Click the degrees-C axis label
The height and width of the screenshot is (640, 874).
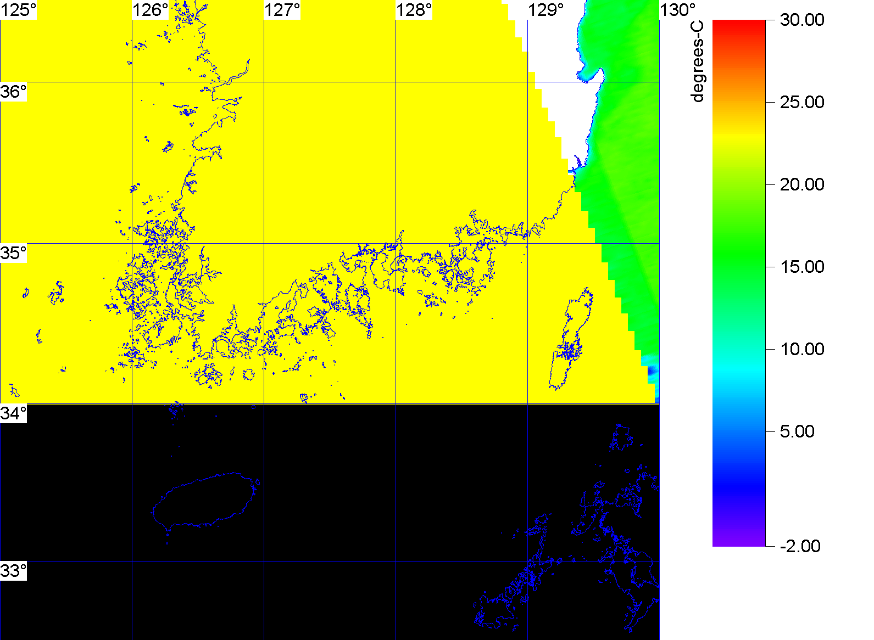click(697, 62)
